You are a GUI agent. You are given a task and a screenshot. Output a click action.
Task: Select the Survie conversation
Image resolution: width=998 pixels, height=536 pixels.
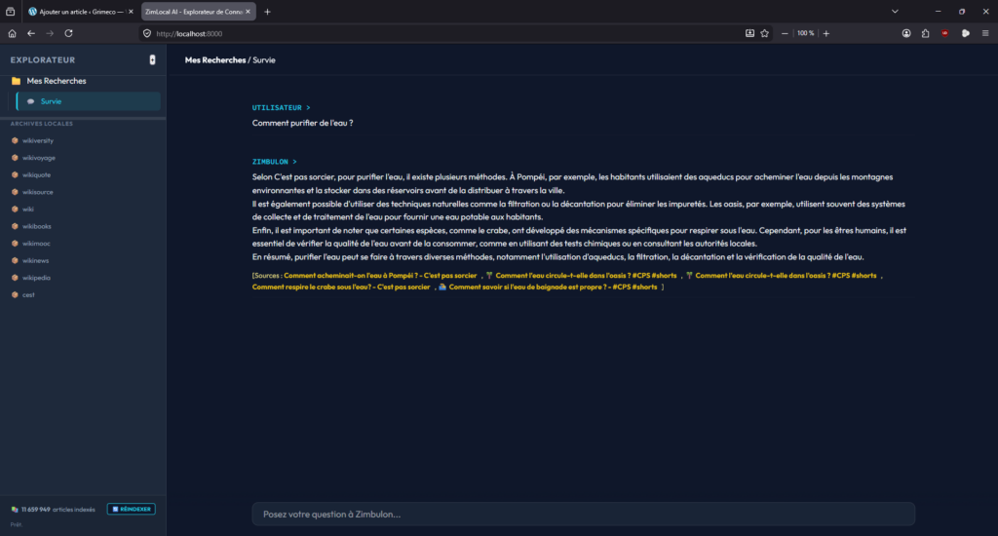[x=51, y=101]
